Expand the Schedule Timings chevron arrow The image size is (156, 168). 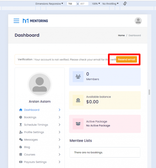59,125
